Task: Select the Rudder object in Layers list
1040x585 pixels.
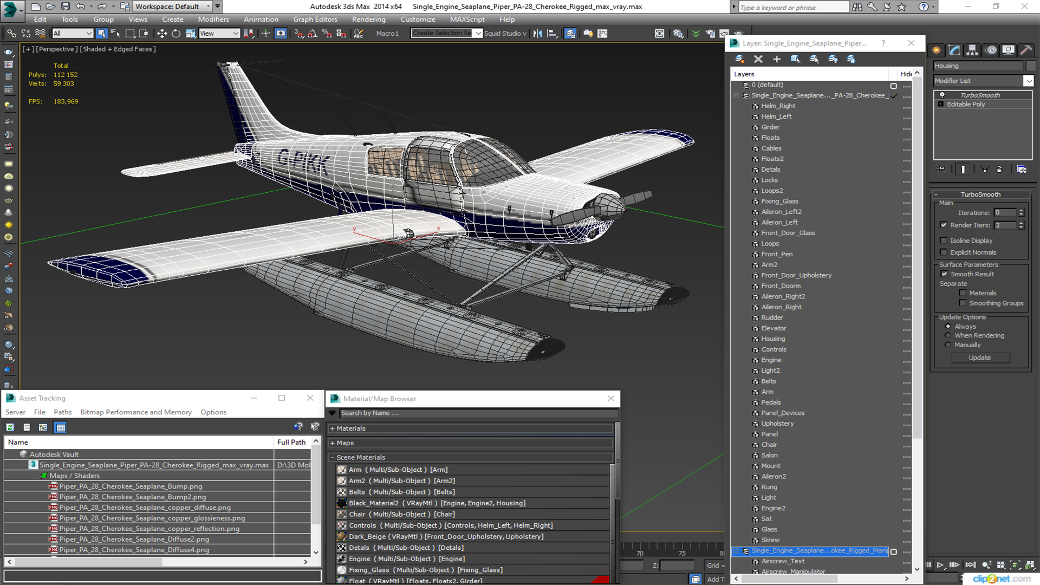Action: [772, 318]
